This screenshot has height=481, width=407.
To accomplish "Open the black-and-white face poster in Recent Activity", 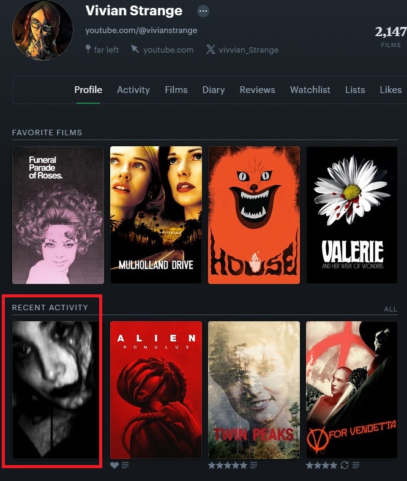I will pyautogui.click(x=56, y=390).
